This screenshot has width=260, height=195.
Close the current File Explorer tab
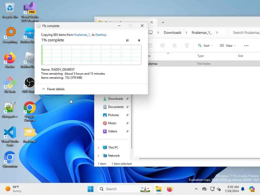click(152, 22)
